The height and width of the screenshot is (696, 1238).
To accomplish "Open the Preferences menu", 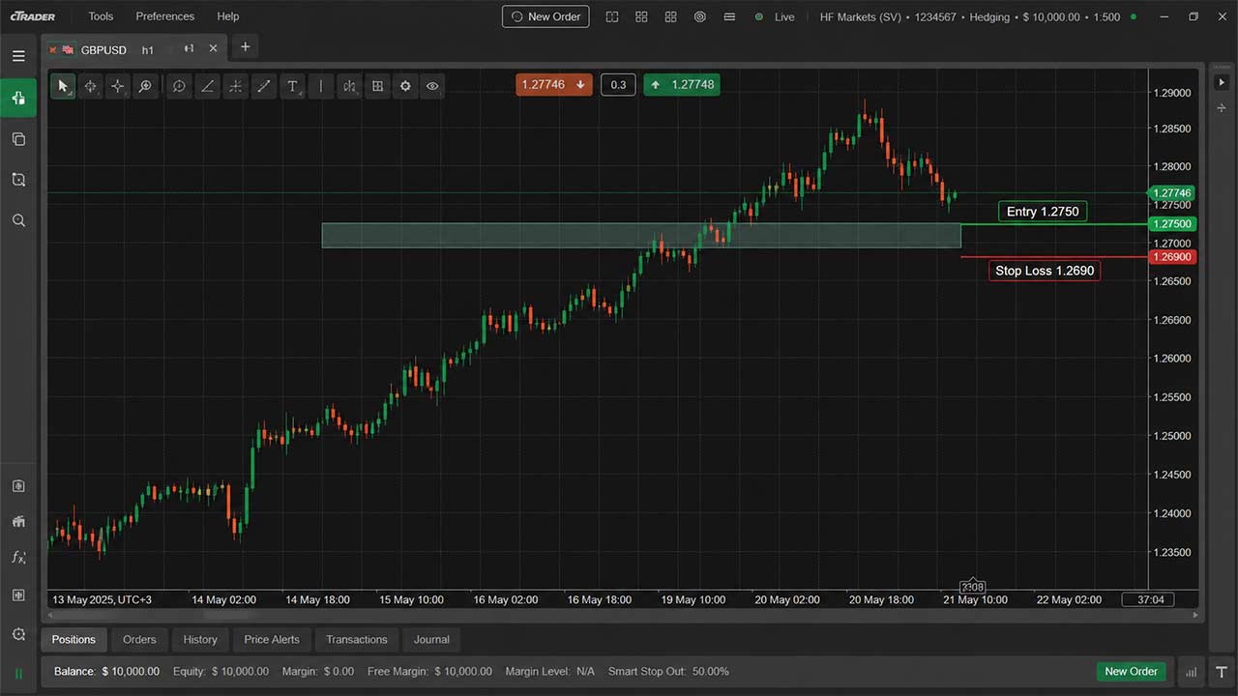I will [164, 16].
